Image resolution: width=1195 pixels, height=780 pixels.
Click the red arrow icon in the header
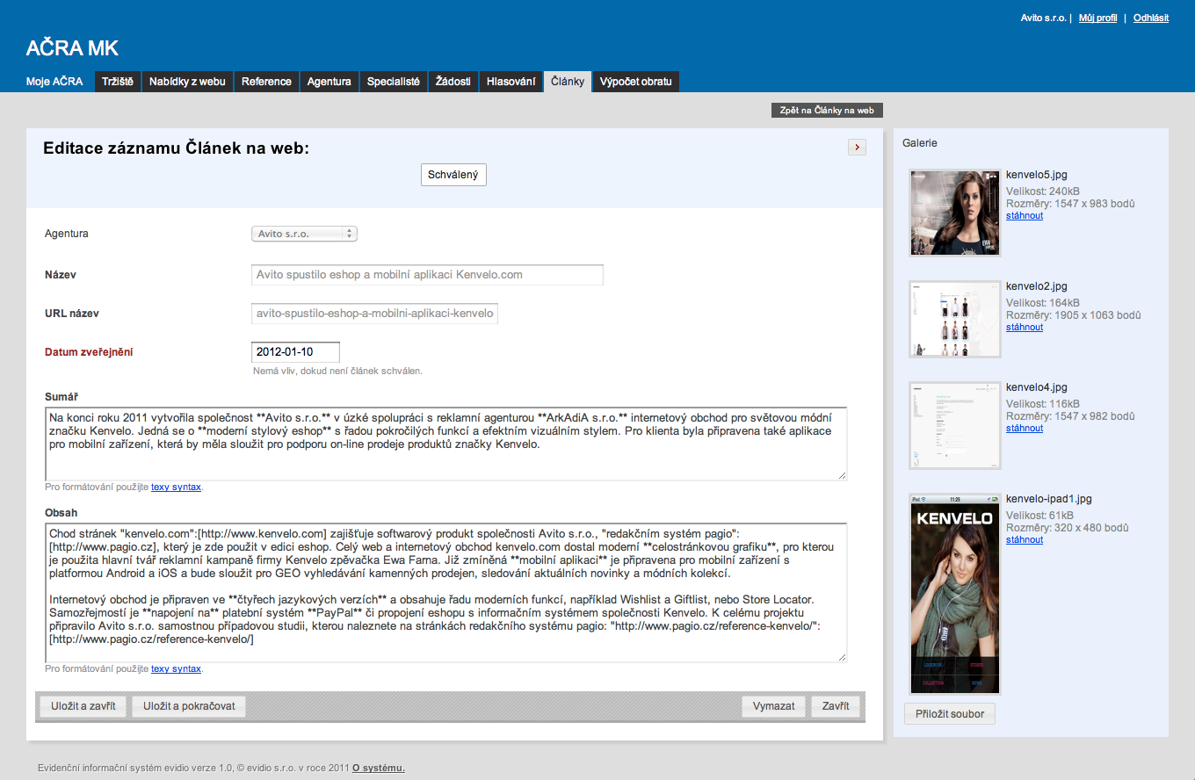pos(857,148)
